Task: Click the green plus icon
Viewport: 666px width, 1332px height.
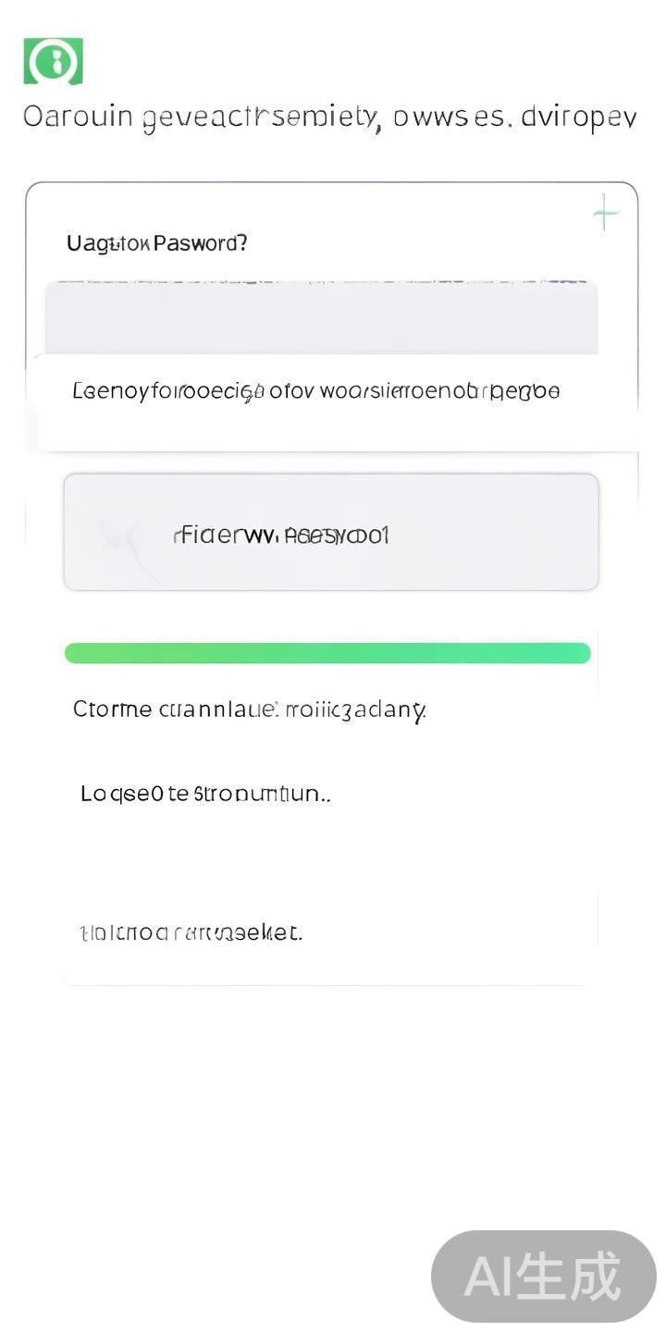Action: (x=605, y=214)
